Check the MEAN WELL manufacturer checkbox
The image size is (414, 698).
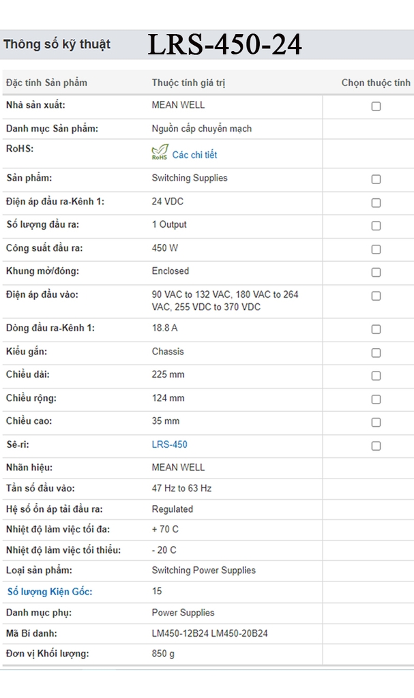click(x=376, y=106)
